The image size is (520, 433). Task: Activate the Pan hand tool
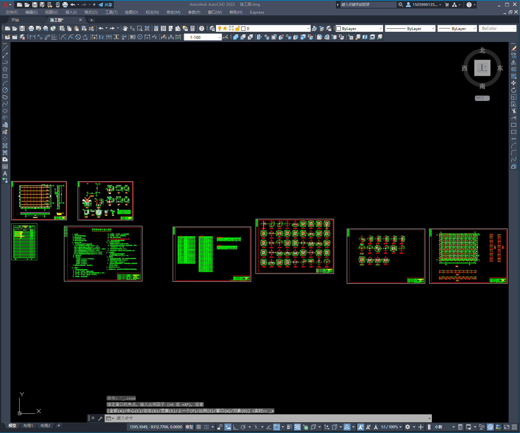pos(125,28)
